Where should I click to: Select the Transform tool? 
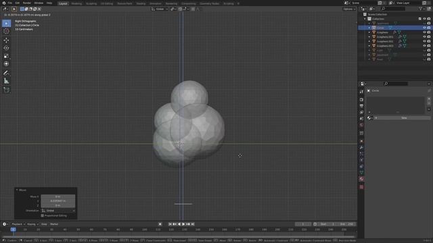point(6,63)
